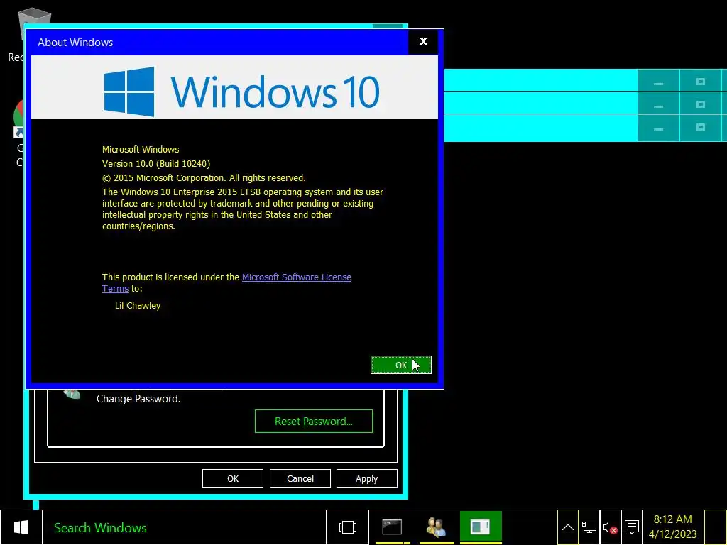This screenshot has height=545, width=727.
Task: Click OK in the About Windows dialog
Action: (400, 365)
